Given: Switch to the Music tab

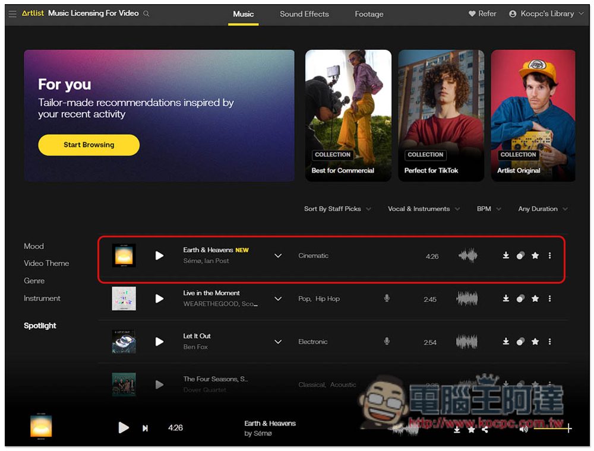Looking at the screenshot, I should [243, 14].
